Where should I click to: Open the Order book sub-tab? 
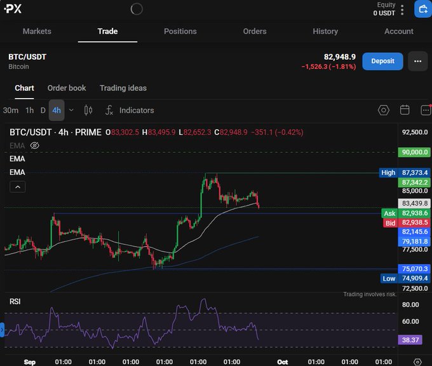[x=67, y=88]
